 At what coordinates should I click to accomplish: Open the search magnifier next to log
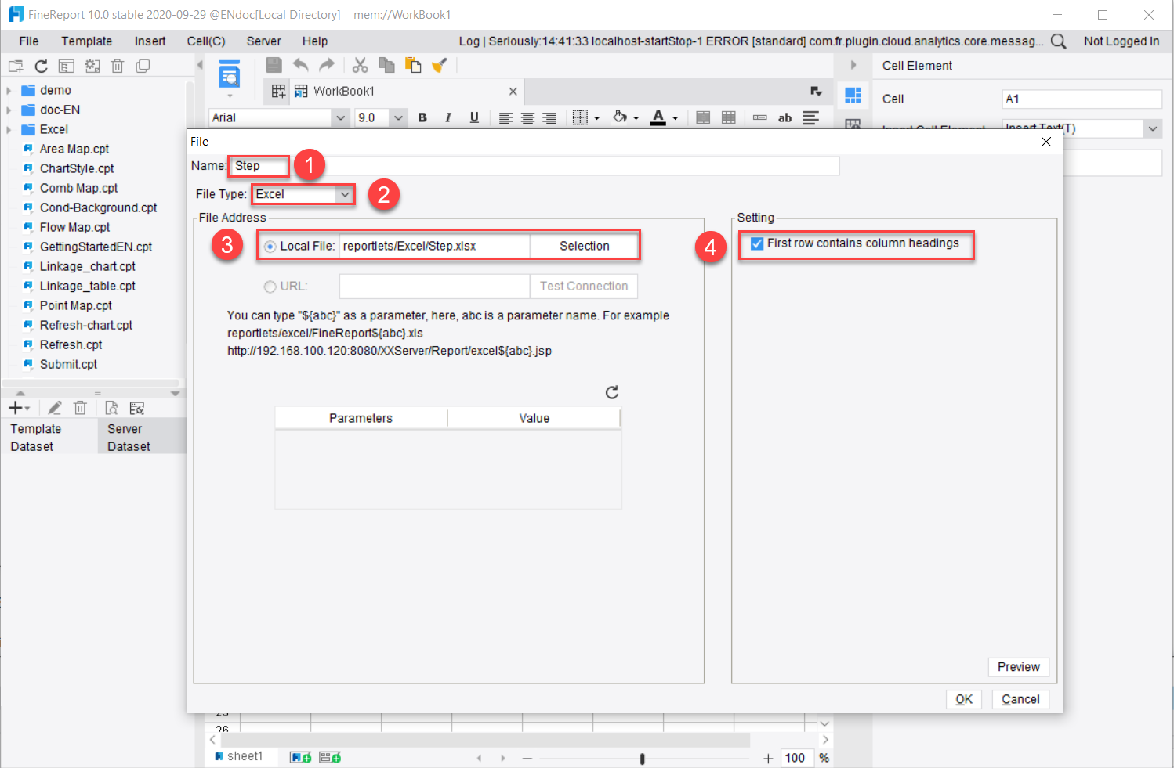(1058, 41)
